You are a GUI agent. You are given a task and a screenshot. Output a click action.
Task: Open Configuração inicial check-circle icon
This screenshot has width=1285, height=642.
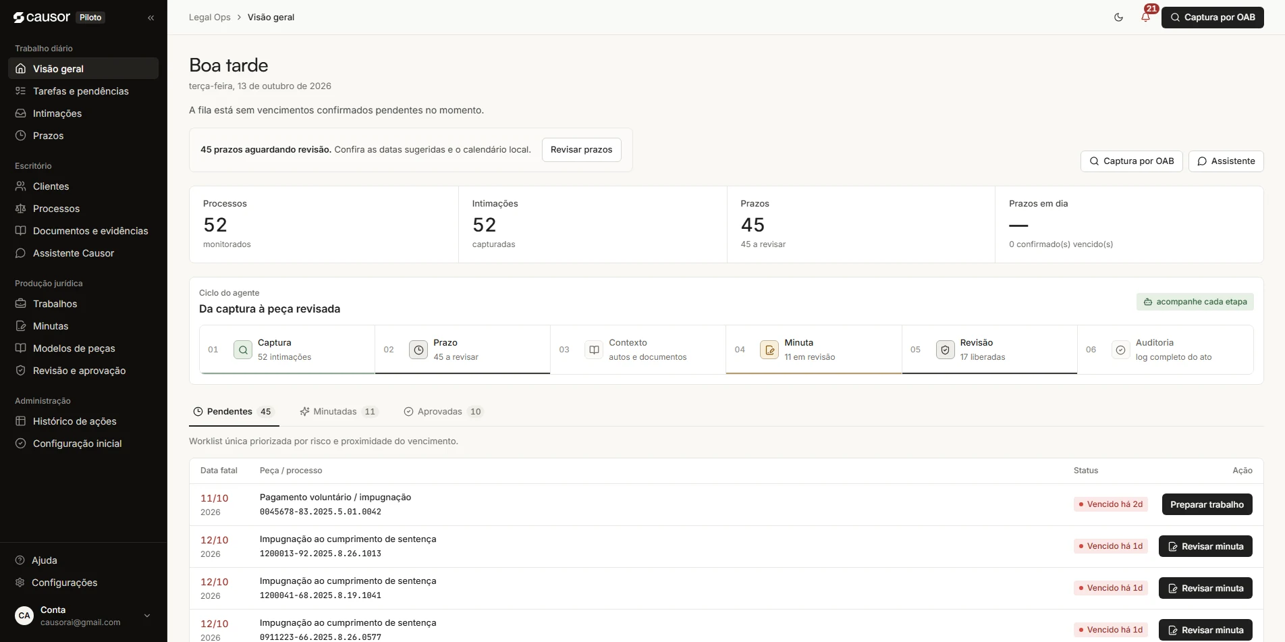[21, 443]
